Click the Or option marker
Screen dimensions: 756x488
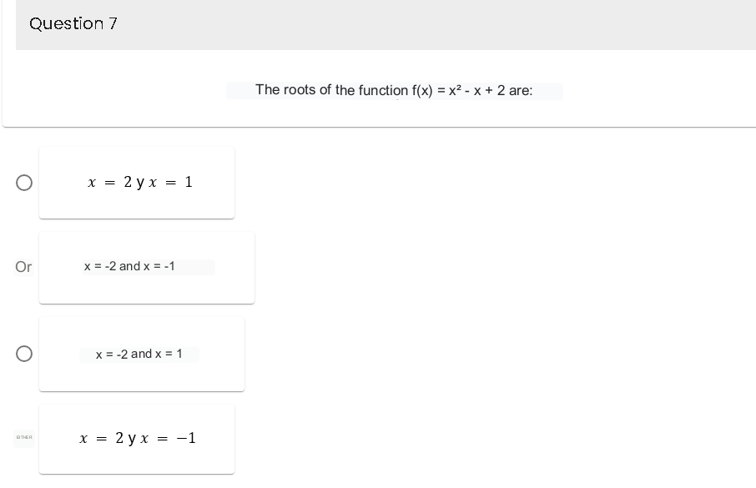[x=23, y=267]
